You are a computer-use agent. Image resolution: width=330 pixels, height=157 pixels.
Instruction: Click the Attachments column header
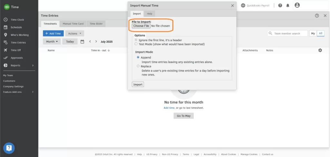(250, 51)
